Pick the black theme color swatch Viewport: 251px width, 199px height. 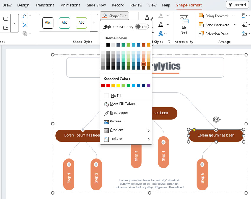coord(108,45)
